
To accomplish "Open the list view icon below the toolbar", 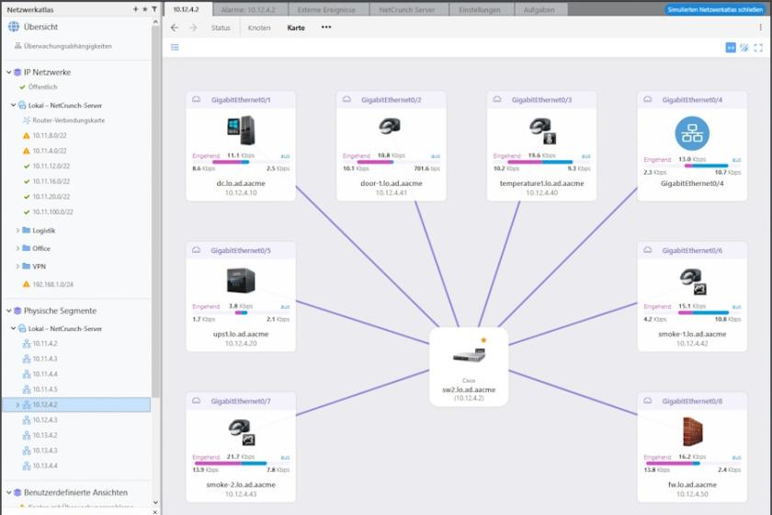I will coord(175,47).
